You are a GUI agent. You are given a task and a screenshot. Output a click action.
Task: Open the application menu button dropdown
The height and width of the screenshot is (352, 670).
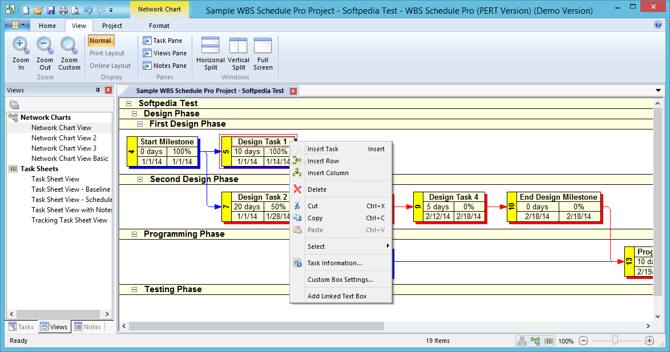click(x=17, y=26)
